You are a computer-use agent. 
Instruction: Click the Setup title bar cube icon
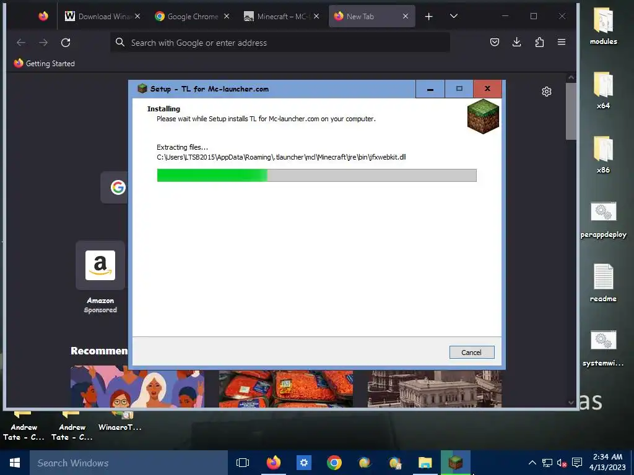[x=142, y=88]
